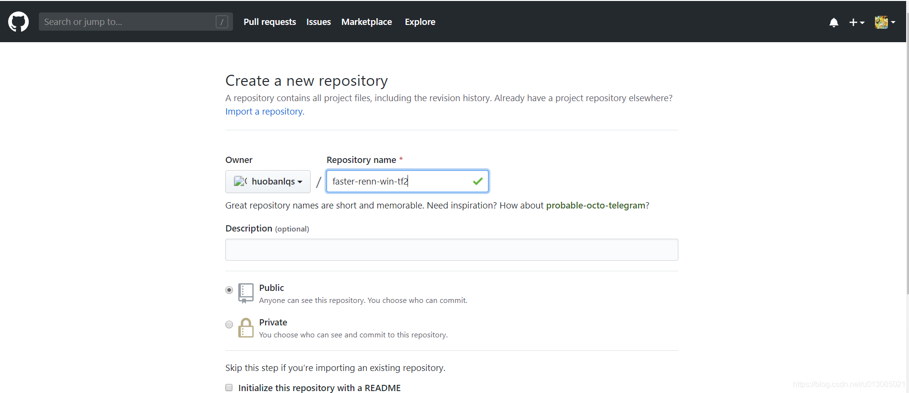Open the plus create-new menu

(857, 23)
